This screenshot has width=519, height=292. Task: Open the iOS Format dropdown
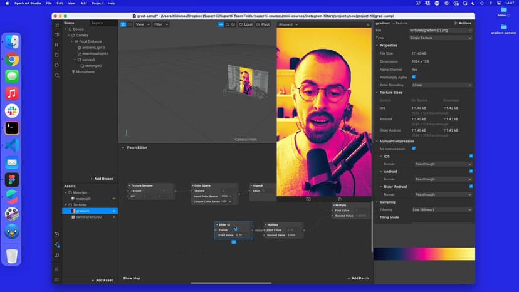click(x=443, y=164)
